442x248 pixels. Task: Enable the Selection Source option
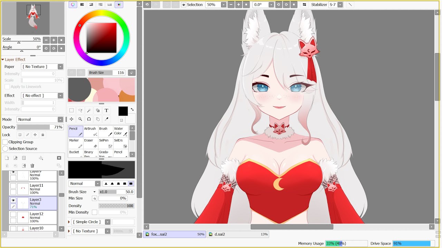coord(5,149)
